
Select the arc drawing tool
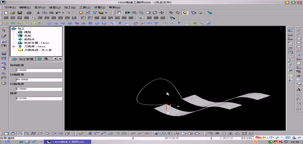299,34
